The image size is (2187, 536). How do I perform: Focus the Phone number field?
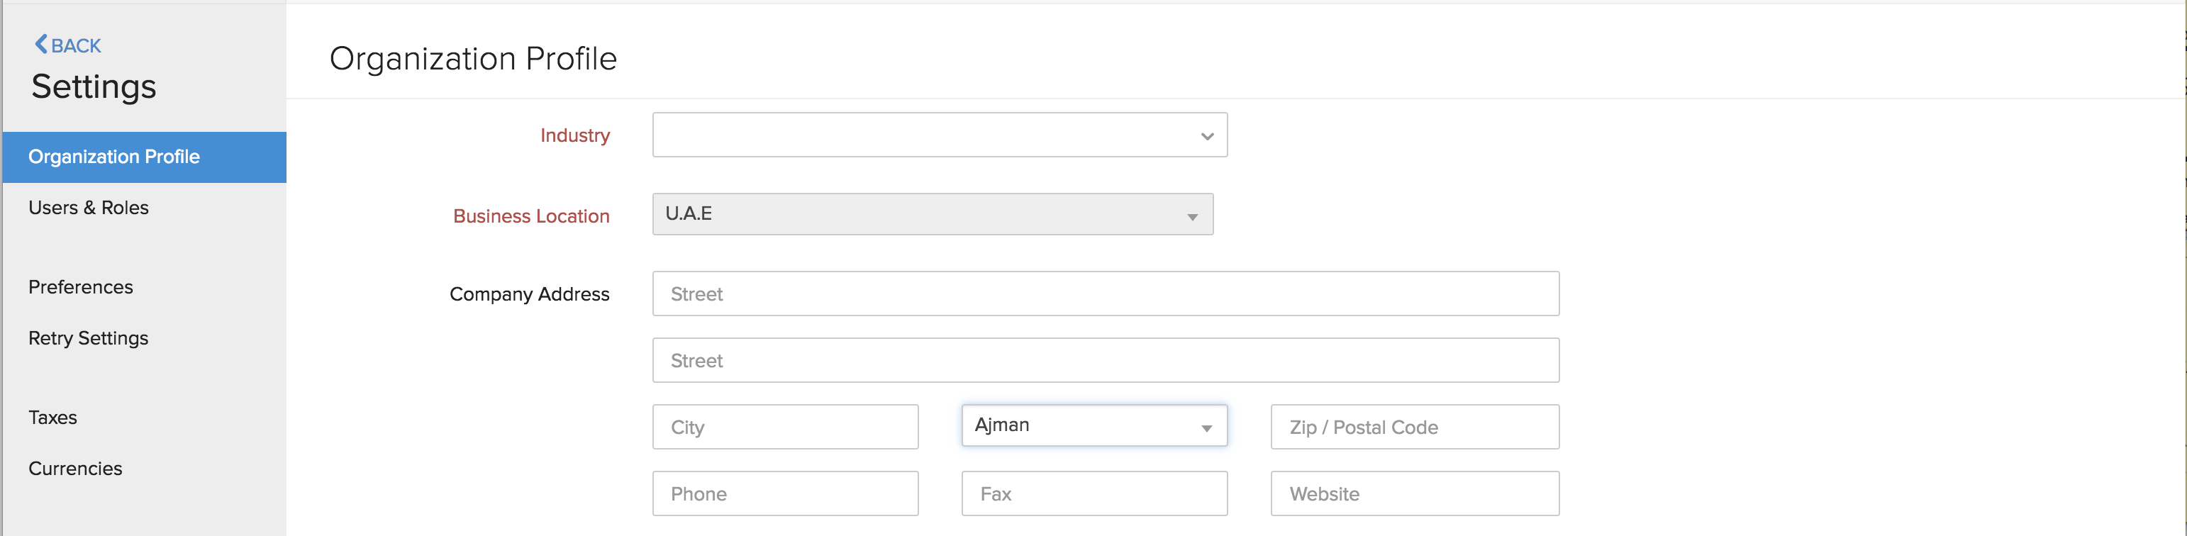784,493
